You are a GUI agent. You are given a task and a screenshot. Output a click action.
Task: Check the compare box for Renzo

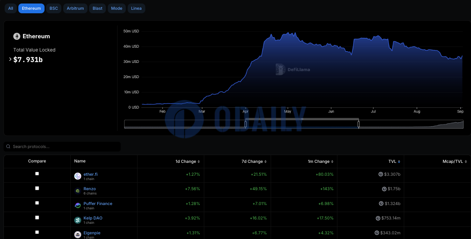pos(37,188)
